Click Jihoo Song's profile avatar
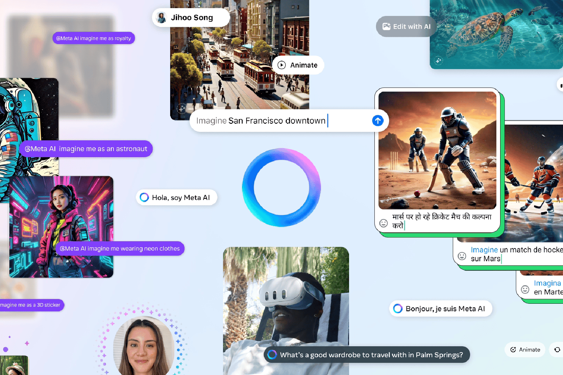The image size is (563, 375). (x=161, y=18)
